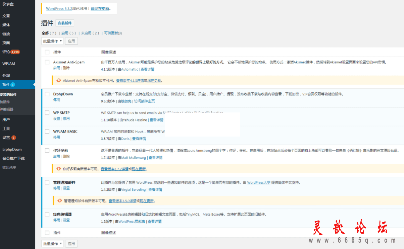Filter plugins by 全部 (7)

(49, 33)
